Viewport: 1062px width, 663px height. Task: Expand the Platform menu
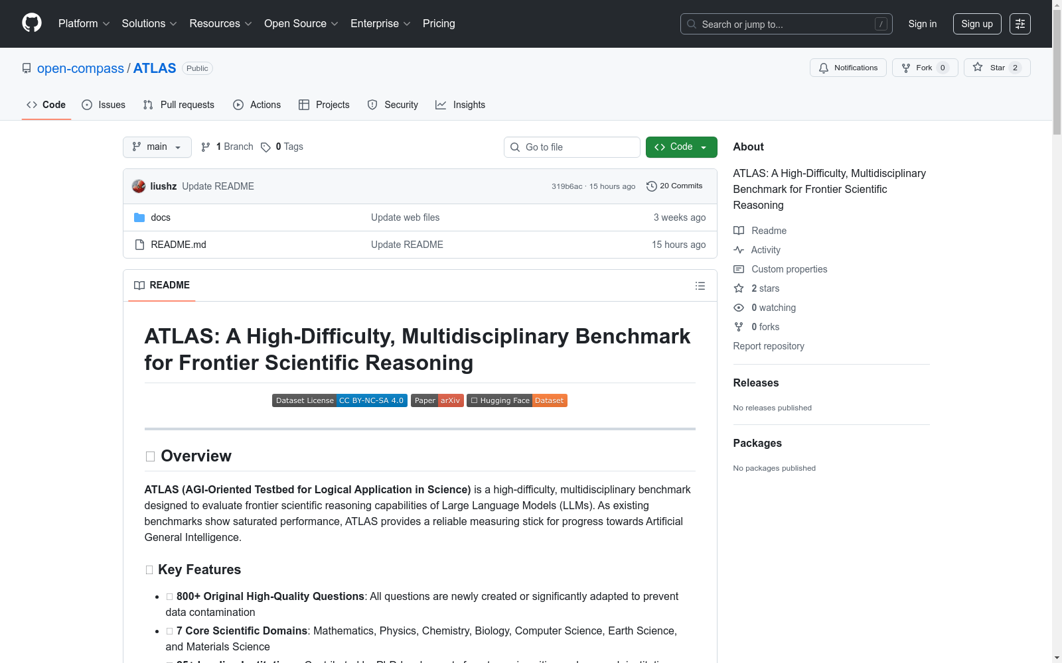click(x=84, y=24)
